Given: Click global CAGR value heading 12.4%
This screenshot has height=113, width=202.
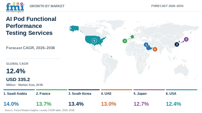Looking at the screenshot, I should pyautogui.click(x=16, y=71).
